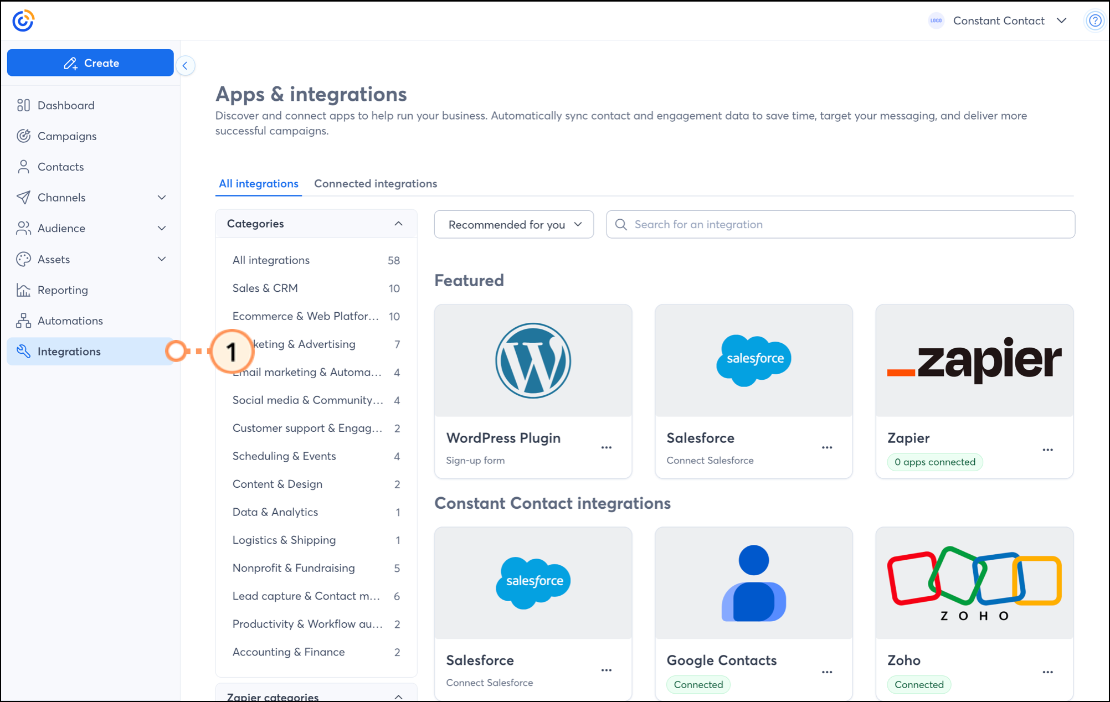Expand the Channels sidebar menu
The image size is (1110, 702).
(x=161, y=198)
